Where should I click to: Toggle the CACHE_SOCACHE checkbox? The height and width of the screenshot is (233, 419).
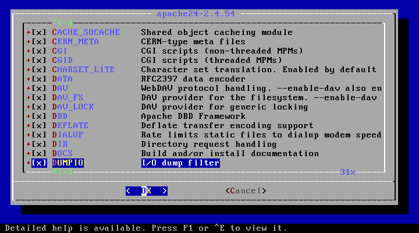(39, 33)
